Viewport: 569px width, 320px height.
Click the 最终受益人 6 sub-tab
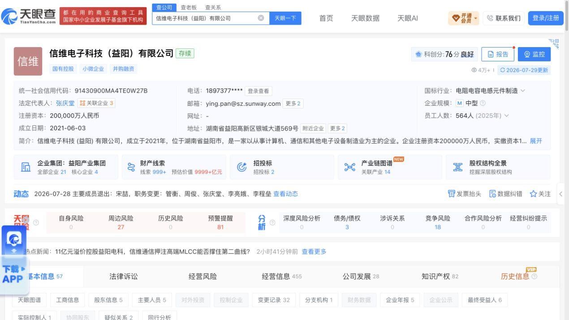click(485, 300)
